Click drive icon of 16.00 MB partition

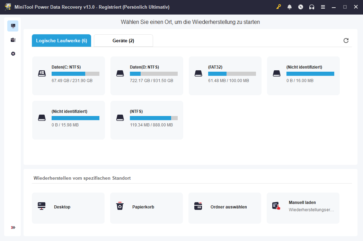click(x=277, y=73)
